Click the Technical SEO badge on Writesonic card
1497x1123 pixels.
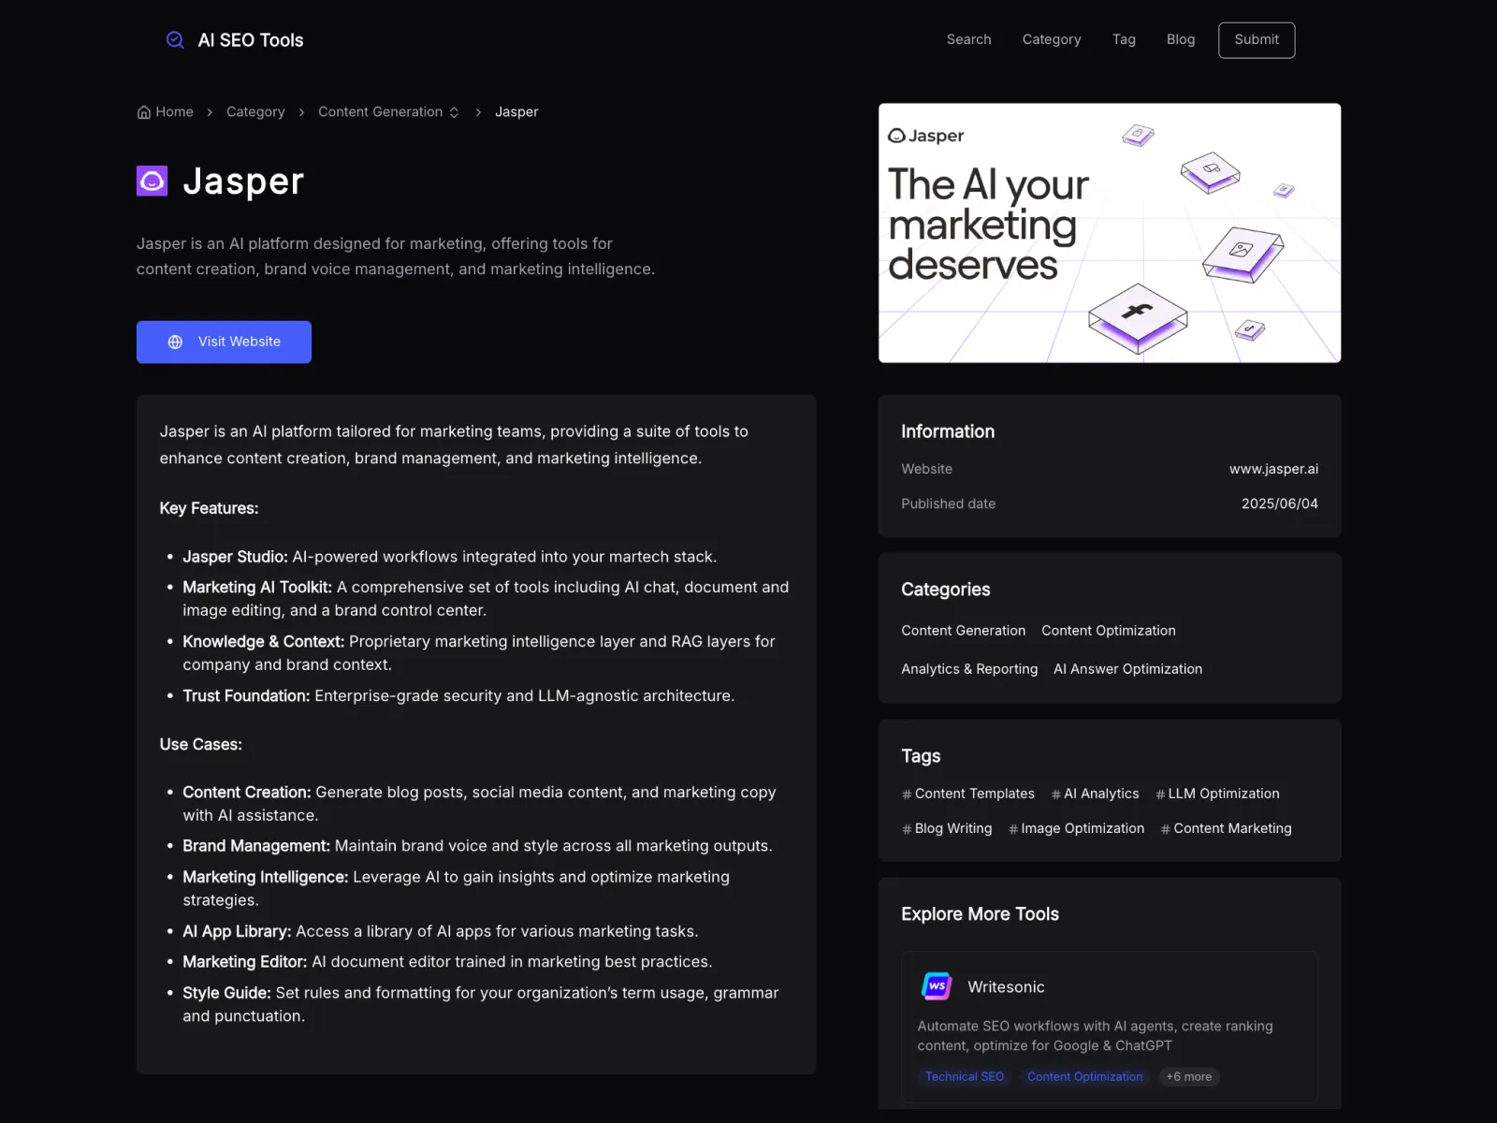(964, 1077)
